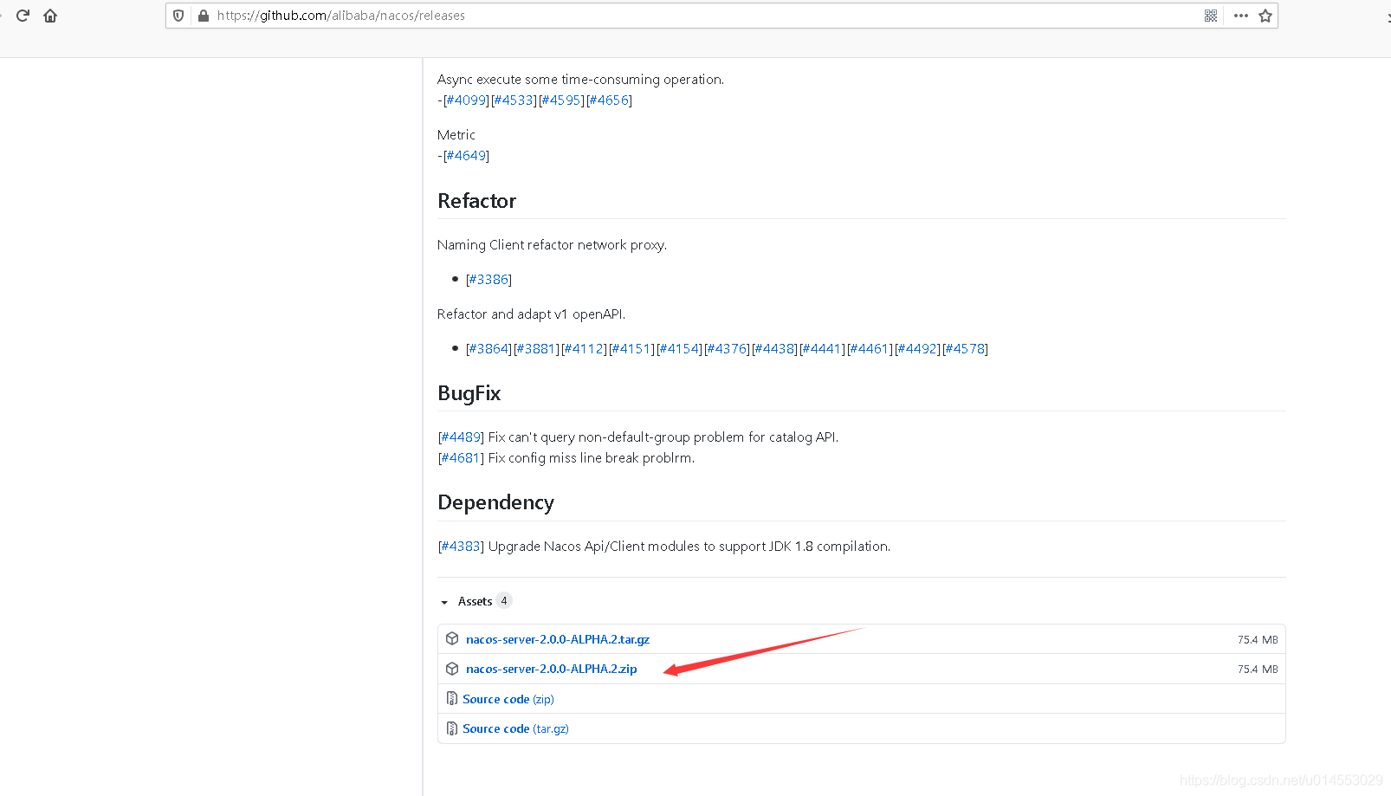The height and width of the screenshot is (796, 1391).
Task: Click file icon beside Source code (tar.gz)
Action: (x=451, y=728)
